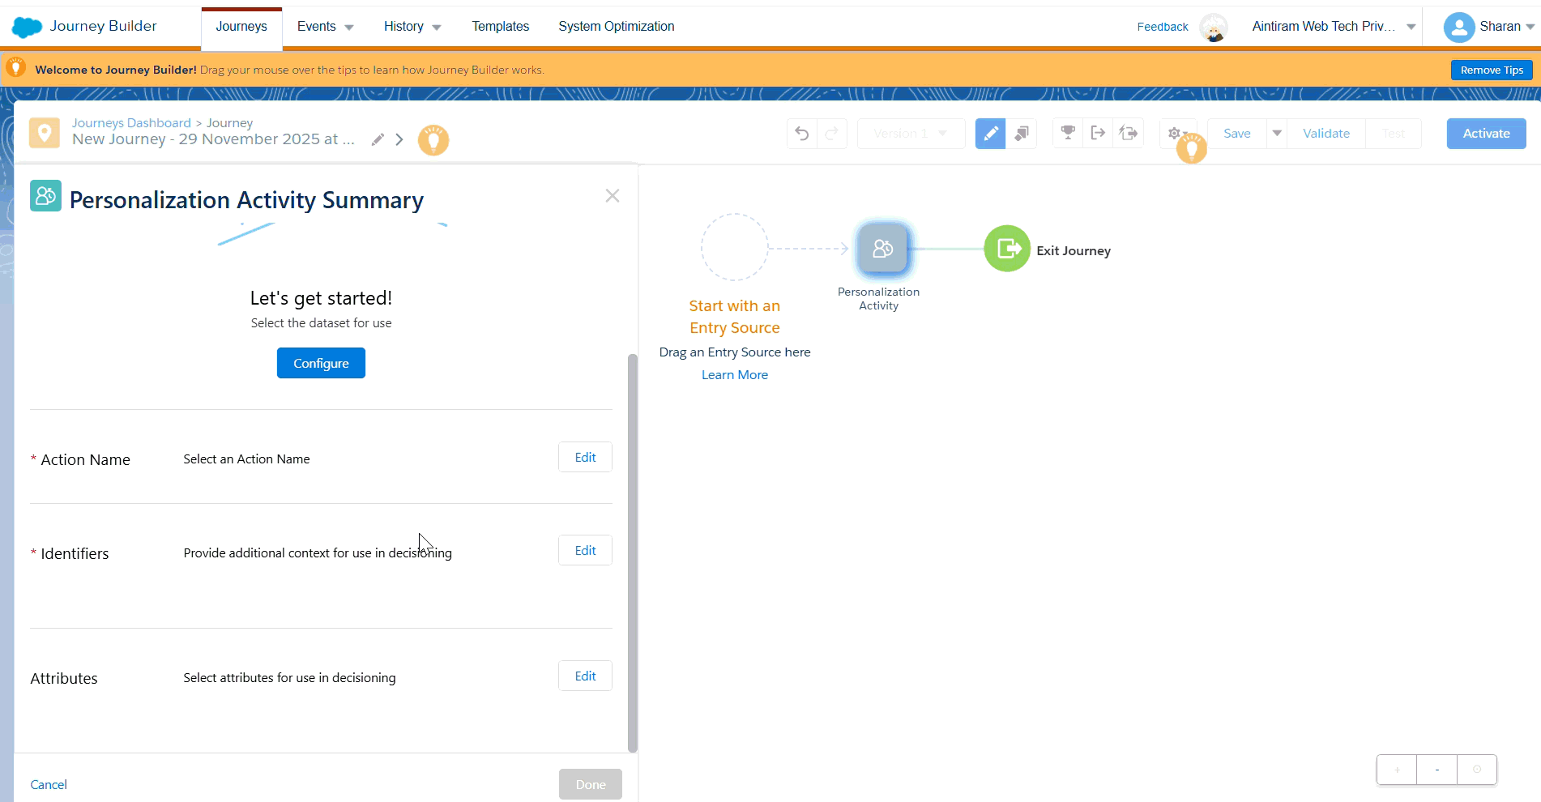The height and width of the screenshot is (802, 1541).
Task: Edit the Action Name field
Action: point(585,458)
